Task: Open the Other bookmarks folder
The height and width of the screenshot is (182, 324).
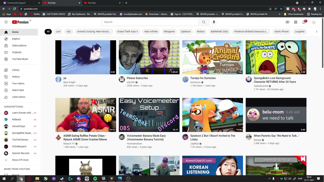Action: 294,14
